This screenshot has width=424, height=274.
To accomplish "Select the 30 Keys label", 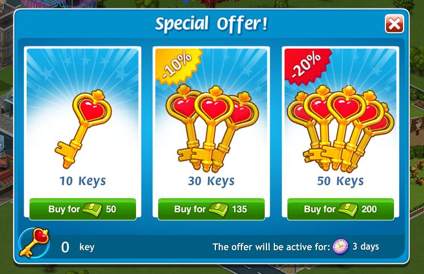I will click(211, 181).
